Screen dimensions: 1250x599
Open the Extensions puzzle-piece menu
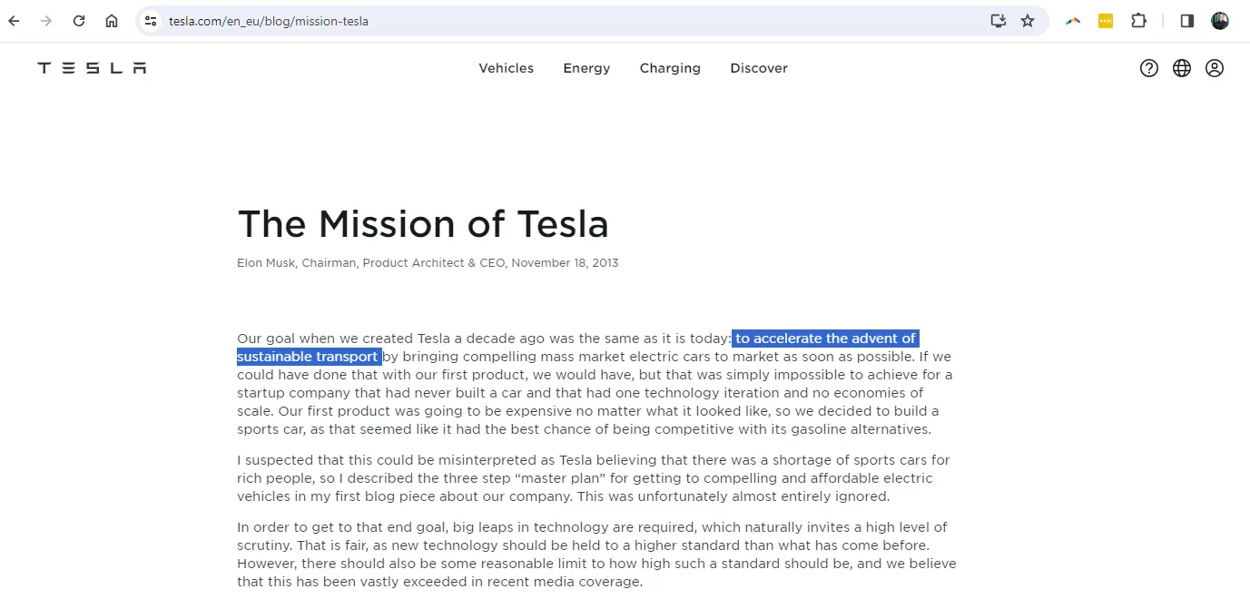point(1138,21)
